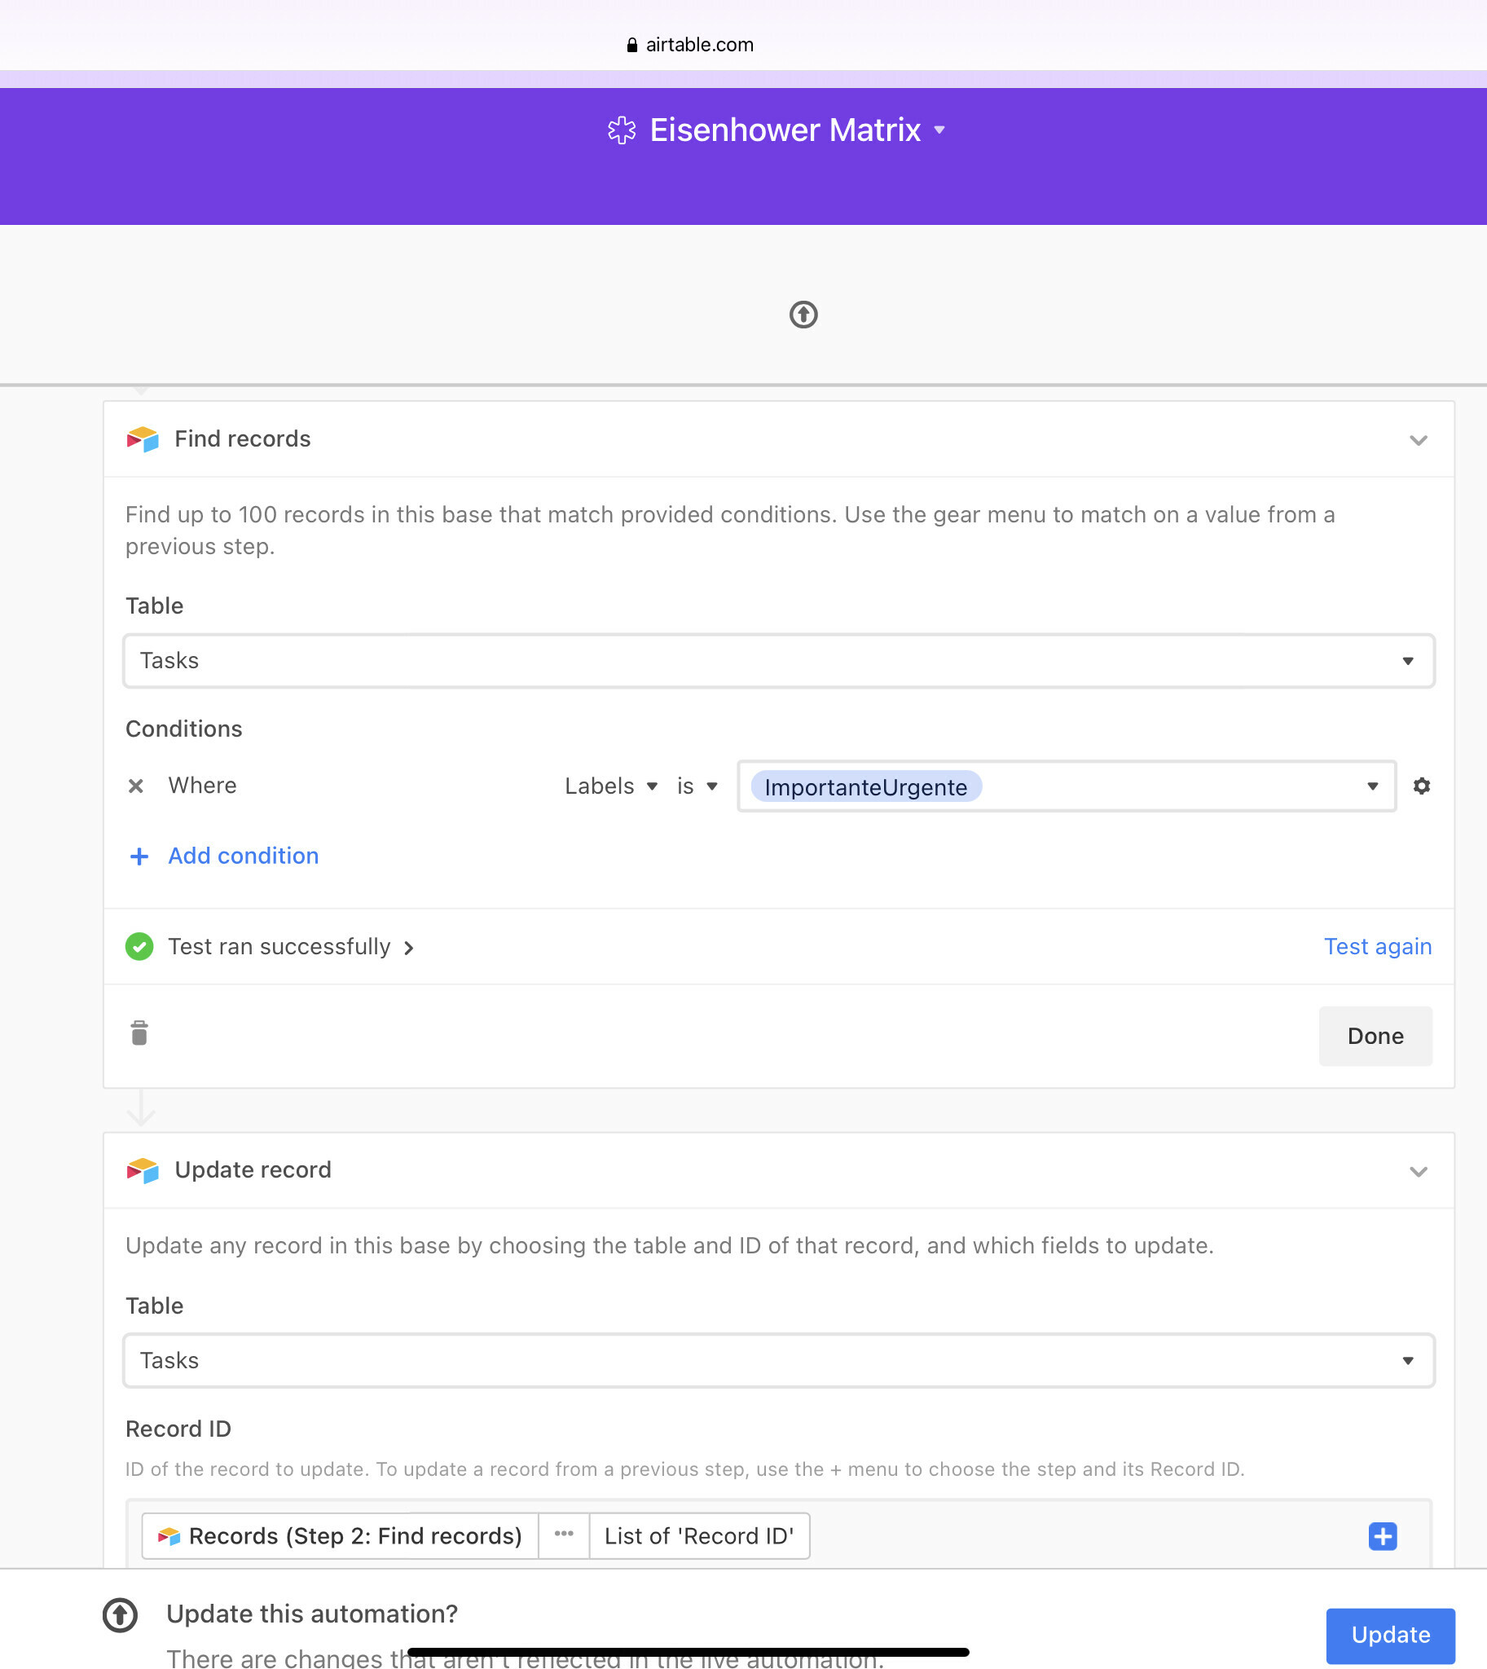This screenshot has height=1669, width=1487.
Task: Click the Airtable logo next to Find records
Action: (x=143, y=439)
